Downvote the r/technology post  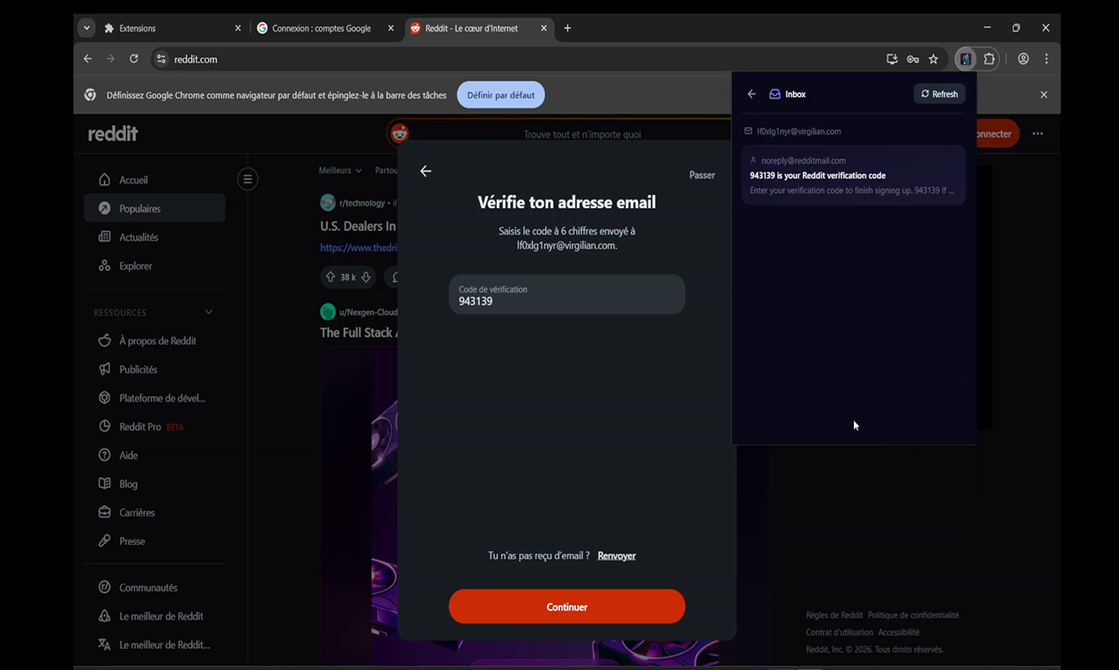[366, 277]
